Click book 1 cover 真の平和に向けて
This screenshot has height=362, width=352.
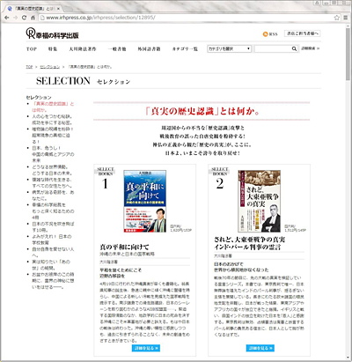pyautogui.click(x=145, y=202)
